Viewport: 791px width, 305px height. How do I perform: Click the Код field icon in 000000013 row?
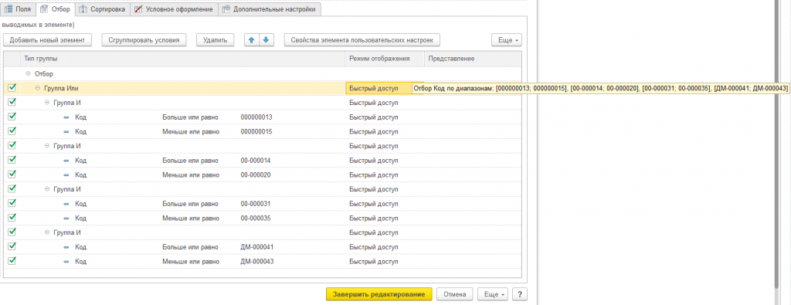(66, 117)
